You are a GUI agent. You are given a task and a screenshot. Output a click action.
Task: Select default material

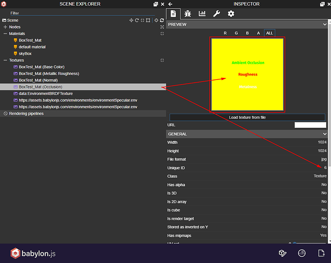(32, 47)
